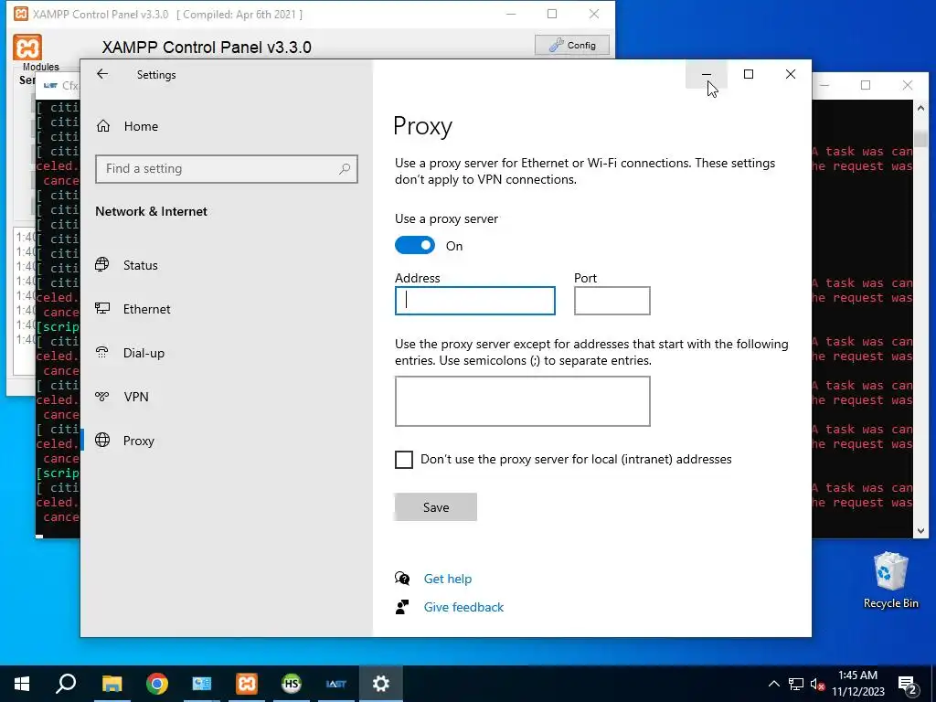The height and width of the screenshot is (702, 936).
Task: Close the Settings window
Action: 791,74
